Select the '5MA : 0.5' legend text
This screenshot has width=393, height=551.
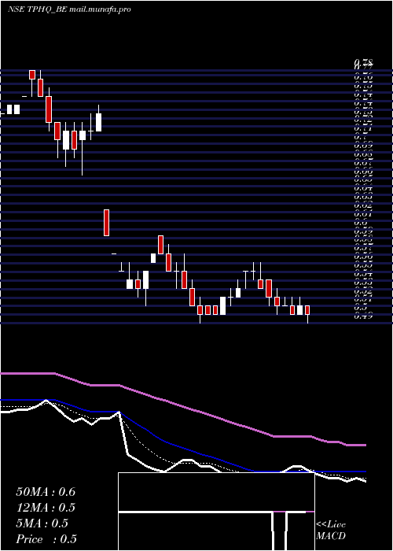coord(42,523)
